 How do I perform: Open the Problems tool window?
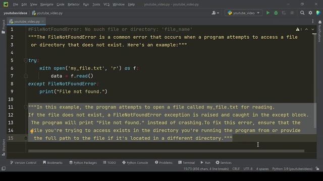coord(164,162)
